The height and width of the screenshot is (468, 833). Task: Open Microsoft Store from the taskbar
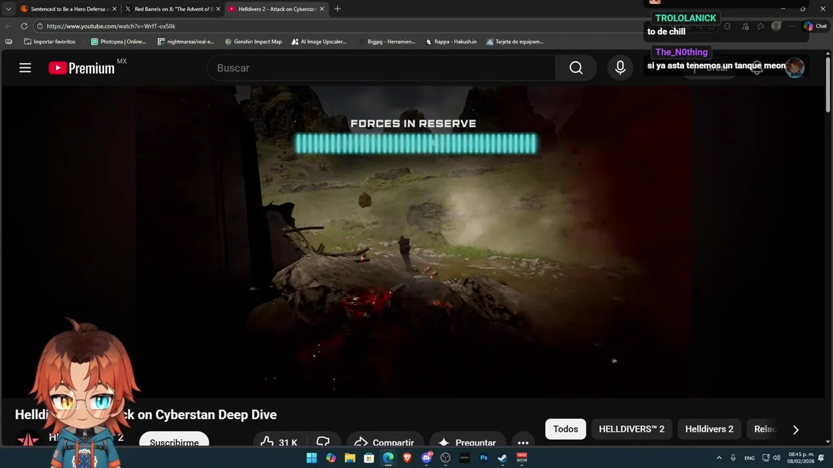click(369, 458)
